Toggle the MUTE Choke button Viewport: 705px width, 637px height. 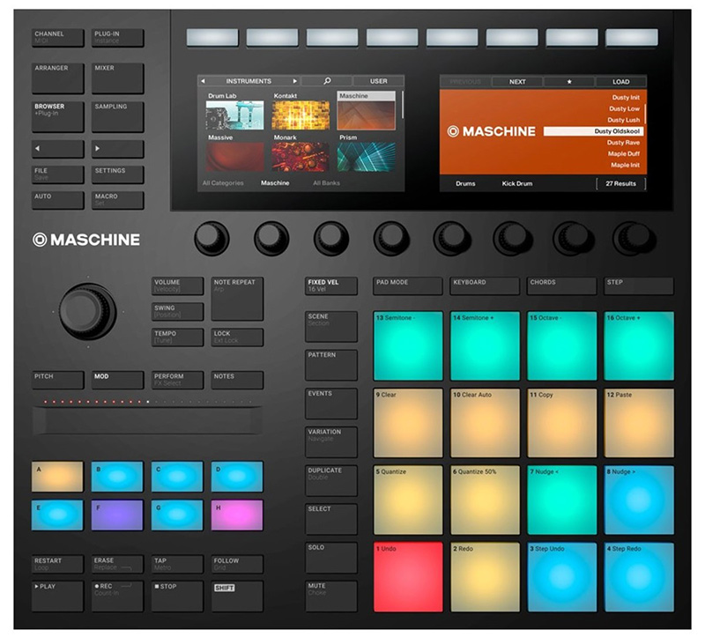point(331,596)
